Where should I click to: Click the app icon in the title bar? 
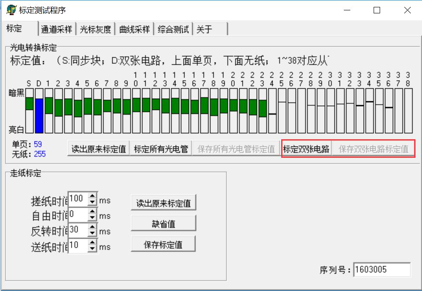[x=11, y=10]
